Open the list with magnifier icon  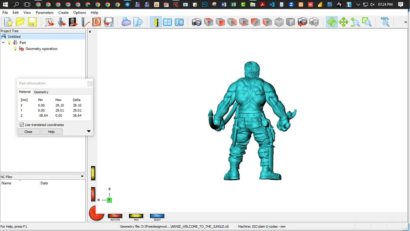coord(179,22)
